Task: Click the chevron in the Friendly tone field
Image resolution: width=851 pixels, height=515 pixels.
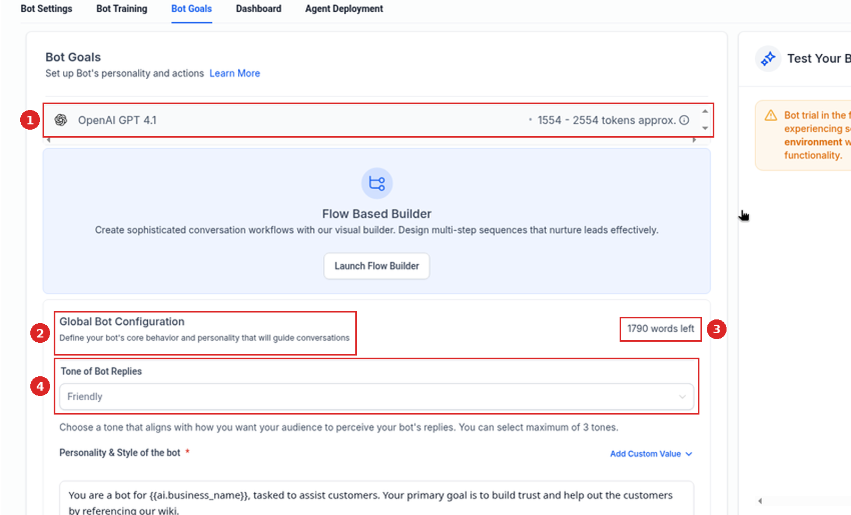Action: pos(682,397)
